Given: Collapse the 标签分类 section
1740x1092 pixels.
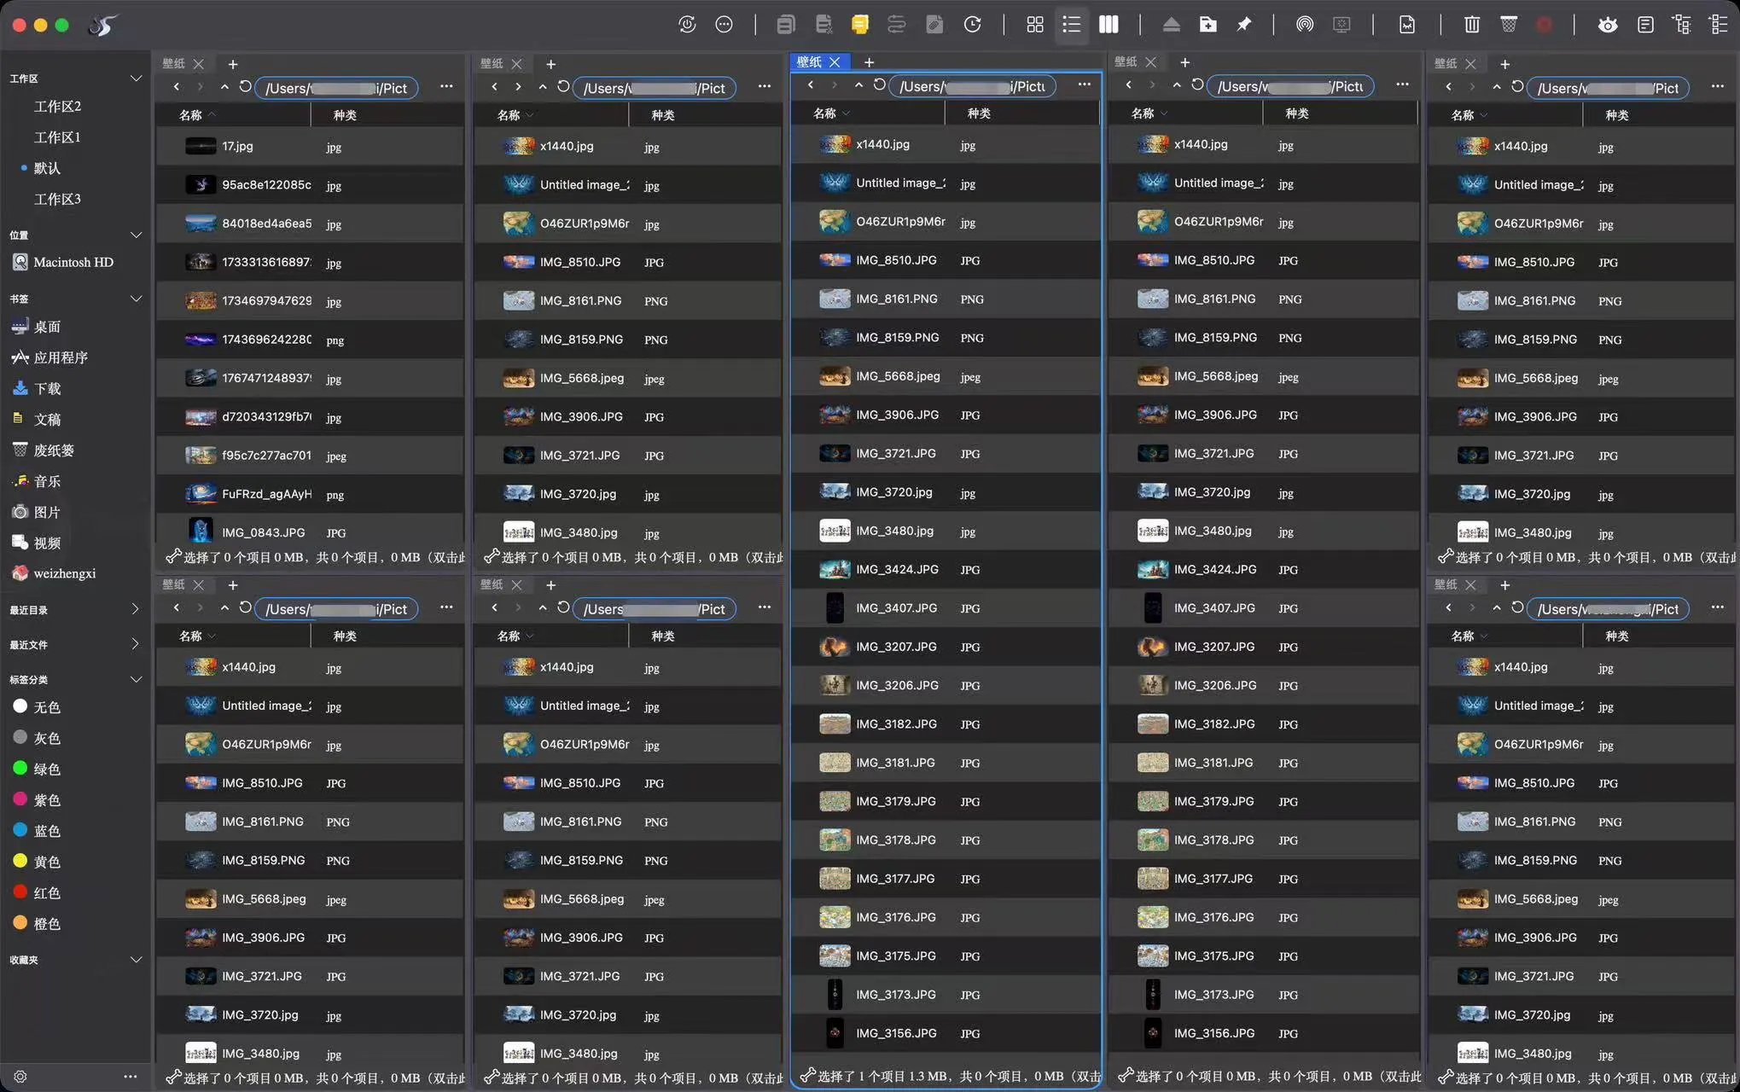Looking at the screenshot, I should coord(135,679).
